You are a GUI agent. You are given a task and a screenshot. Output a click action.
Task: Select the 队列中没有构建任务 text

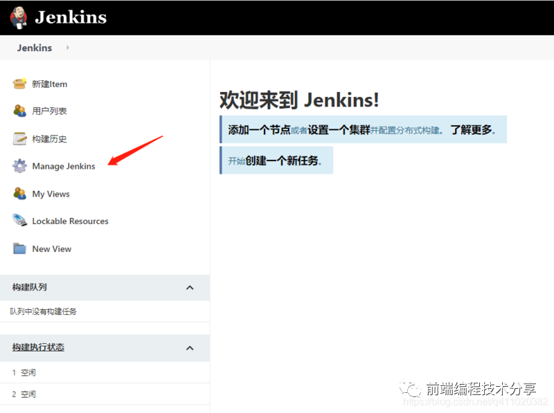coord(43,311)
